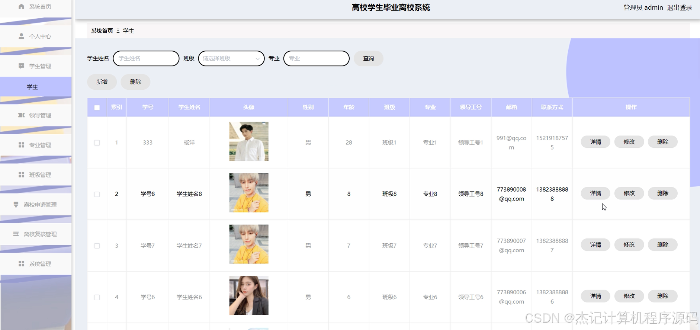View 详情 for 学生姓名6
The image size is (700, 330).
[x=595, y=296]
